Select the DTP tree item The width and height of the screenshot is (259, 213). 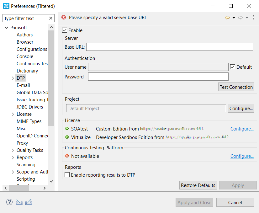[21, 78]
